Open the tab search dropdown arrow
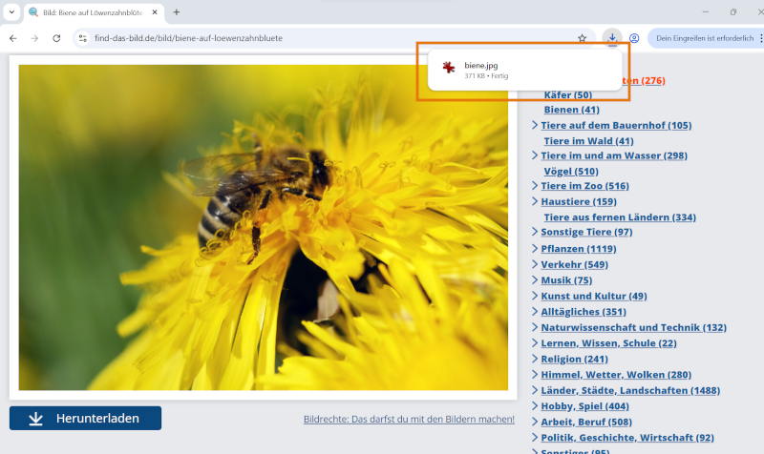 11,11
